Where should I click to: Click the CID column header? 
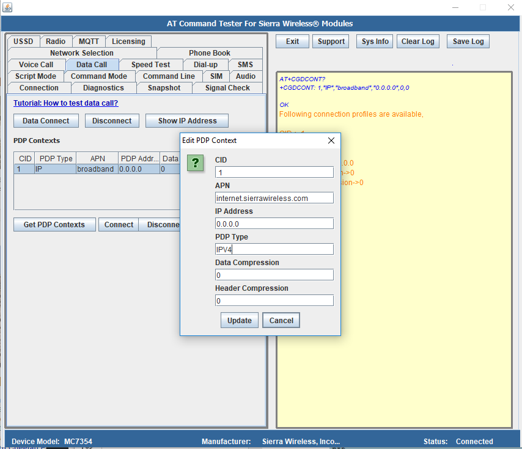(x=24, y=159)
